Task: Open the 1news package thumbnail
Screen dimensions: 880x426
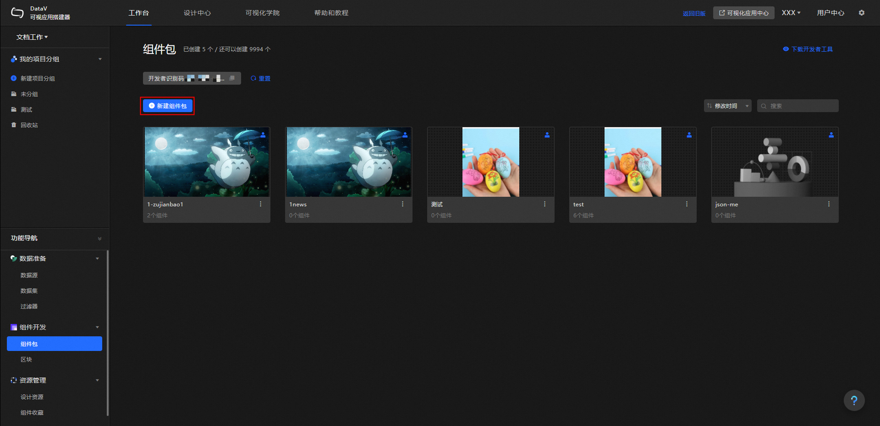Action: [x=349, y=162]
